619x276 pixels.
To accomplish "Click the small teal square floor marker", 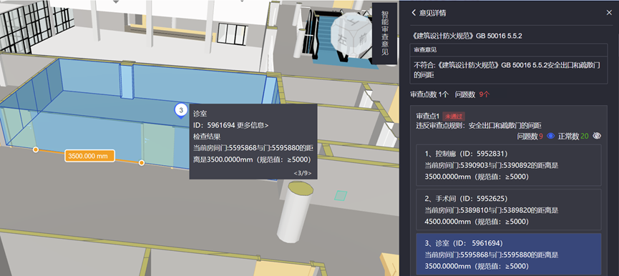I will tap(341, 196).
